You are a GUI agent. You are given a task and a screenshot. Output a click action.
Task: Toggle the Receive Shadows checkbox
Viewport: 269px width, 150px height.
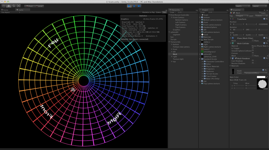point(253,63)
